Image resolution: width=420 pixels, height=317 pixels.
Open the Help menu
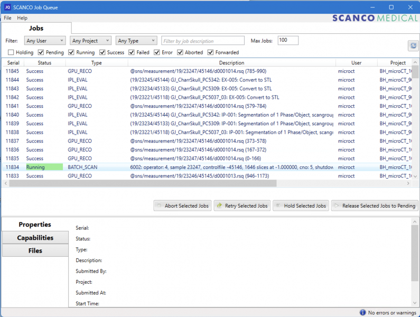[x=22, y=18]
